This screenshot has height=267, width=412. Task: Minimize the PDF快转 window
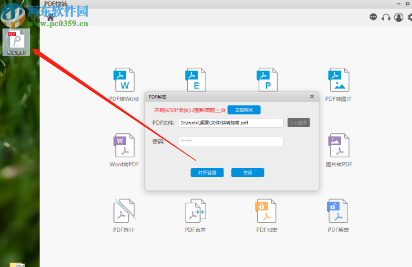click(398, 4)
